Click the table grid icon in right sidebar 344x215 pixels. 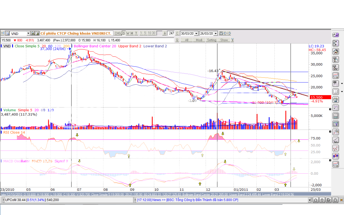pos(335,124)
